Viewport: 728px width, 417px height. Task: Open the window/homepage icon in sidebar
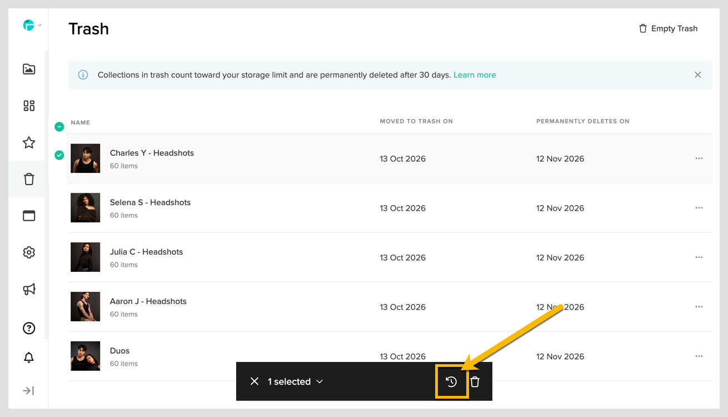[x=29, y=216]
